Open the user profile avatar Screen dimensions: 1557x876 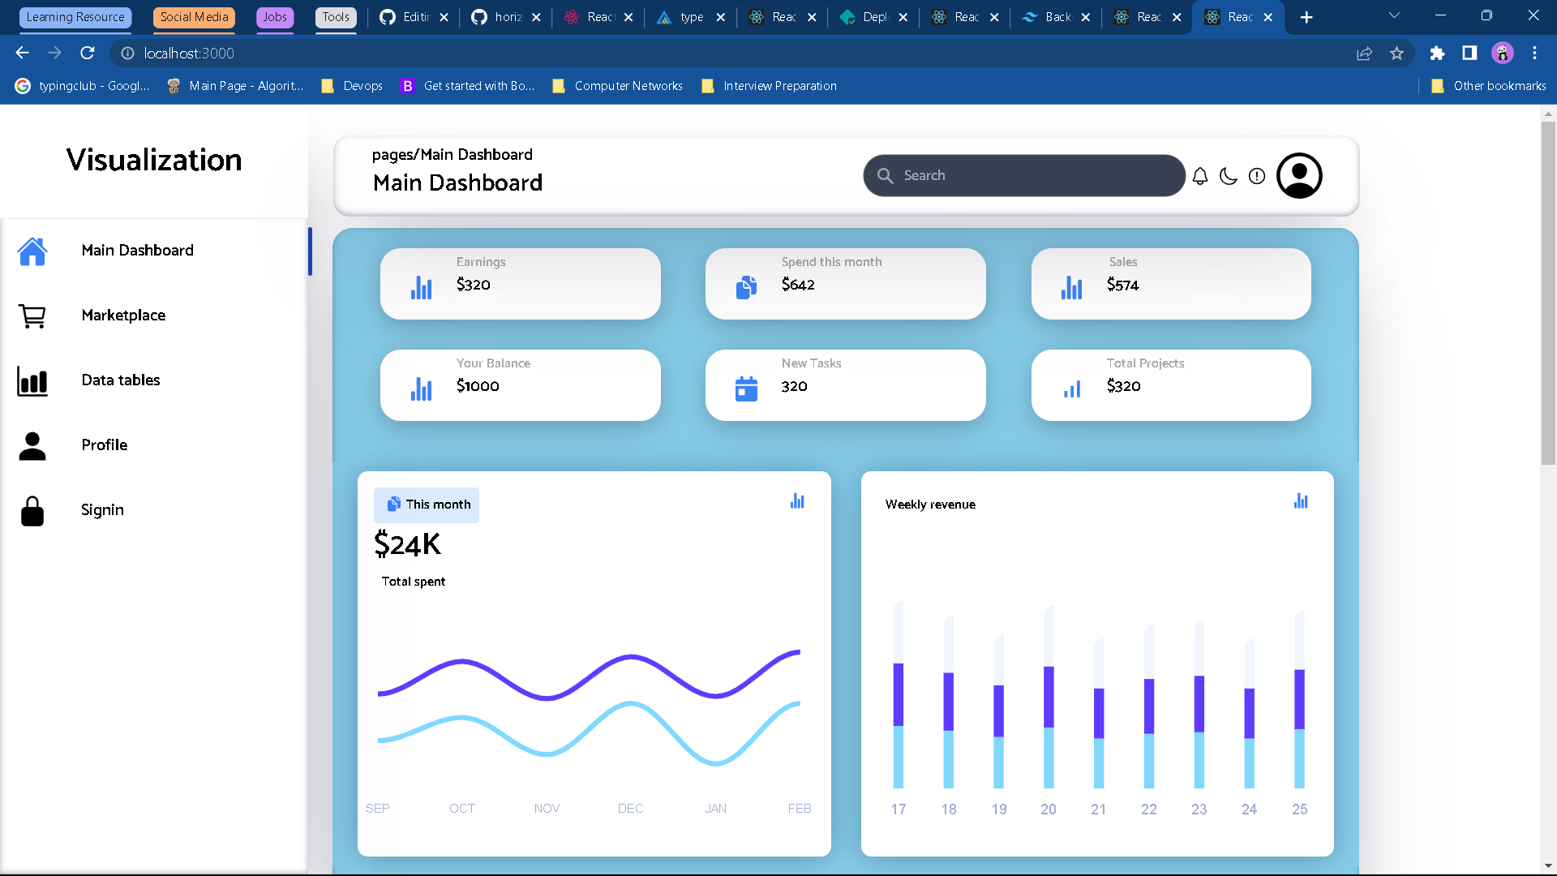(1299, 176)
